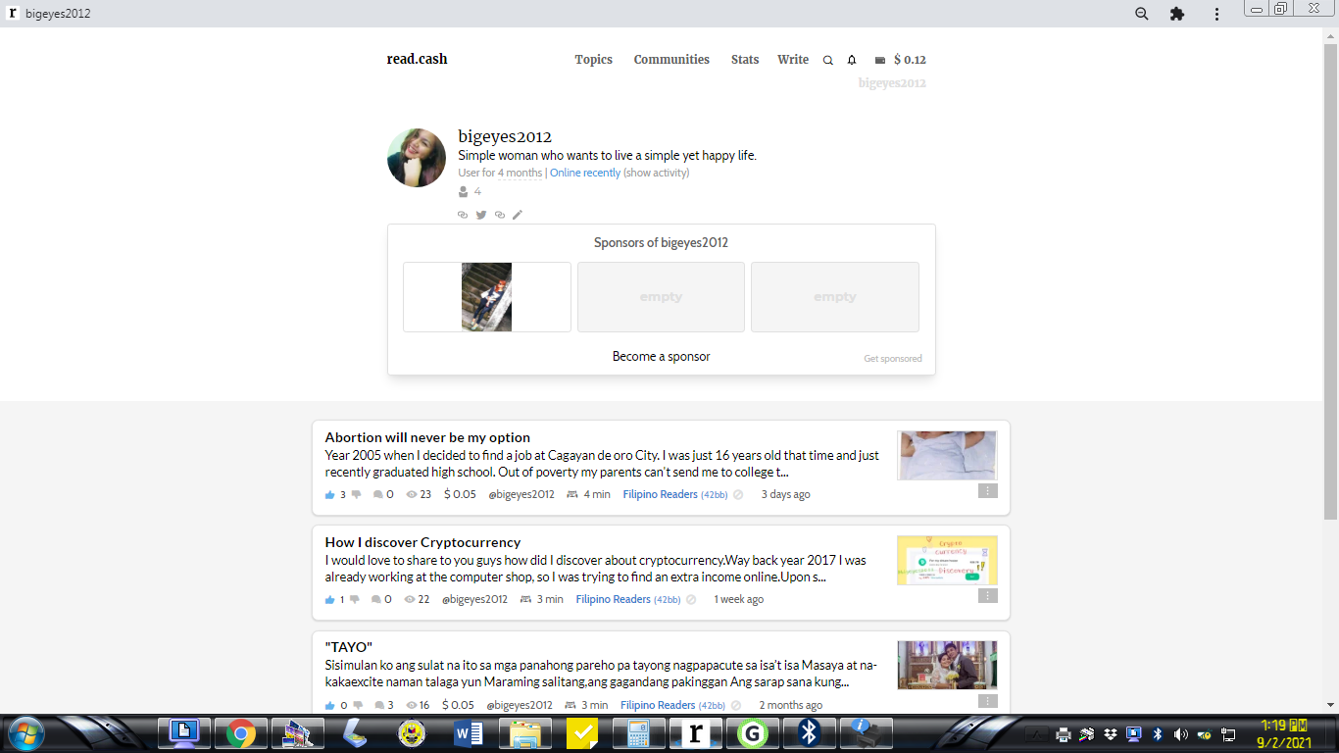Image resolution: width=1339 pixels, height=753 pixels.
Task: Open the "TAYO" article title
Action: coord(349,647)
